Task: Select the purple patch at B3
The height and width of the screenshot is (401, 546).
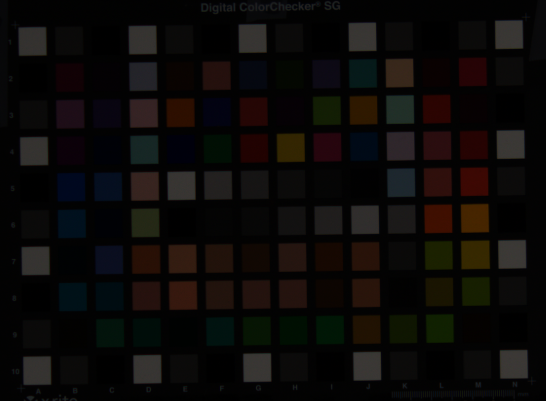Action: 70,114
